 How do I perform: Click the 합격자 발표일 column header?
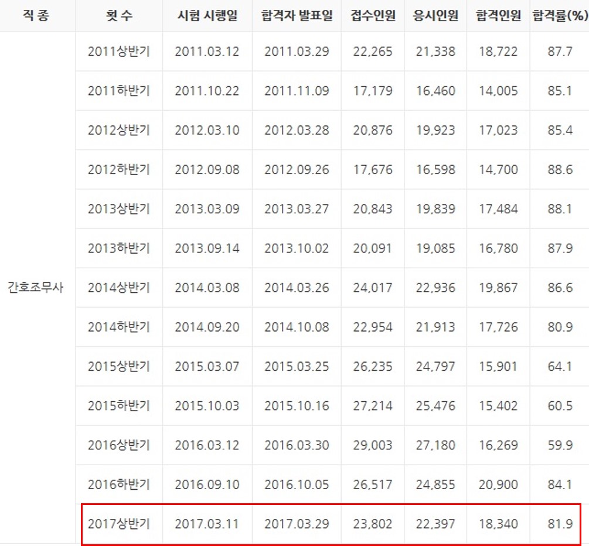[x=297, y=15]
